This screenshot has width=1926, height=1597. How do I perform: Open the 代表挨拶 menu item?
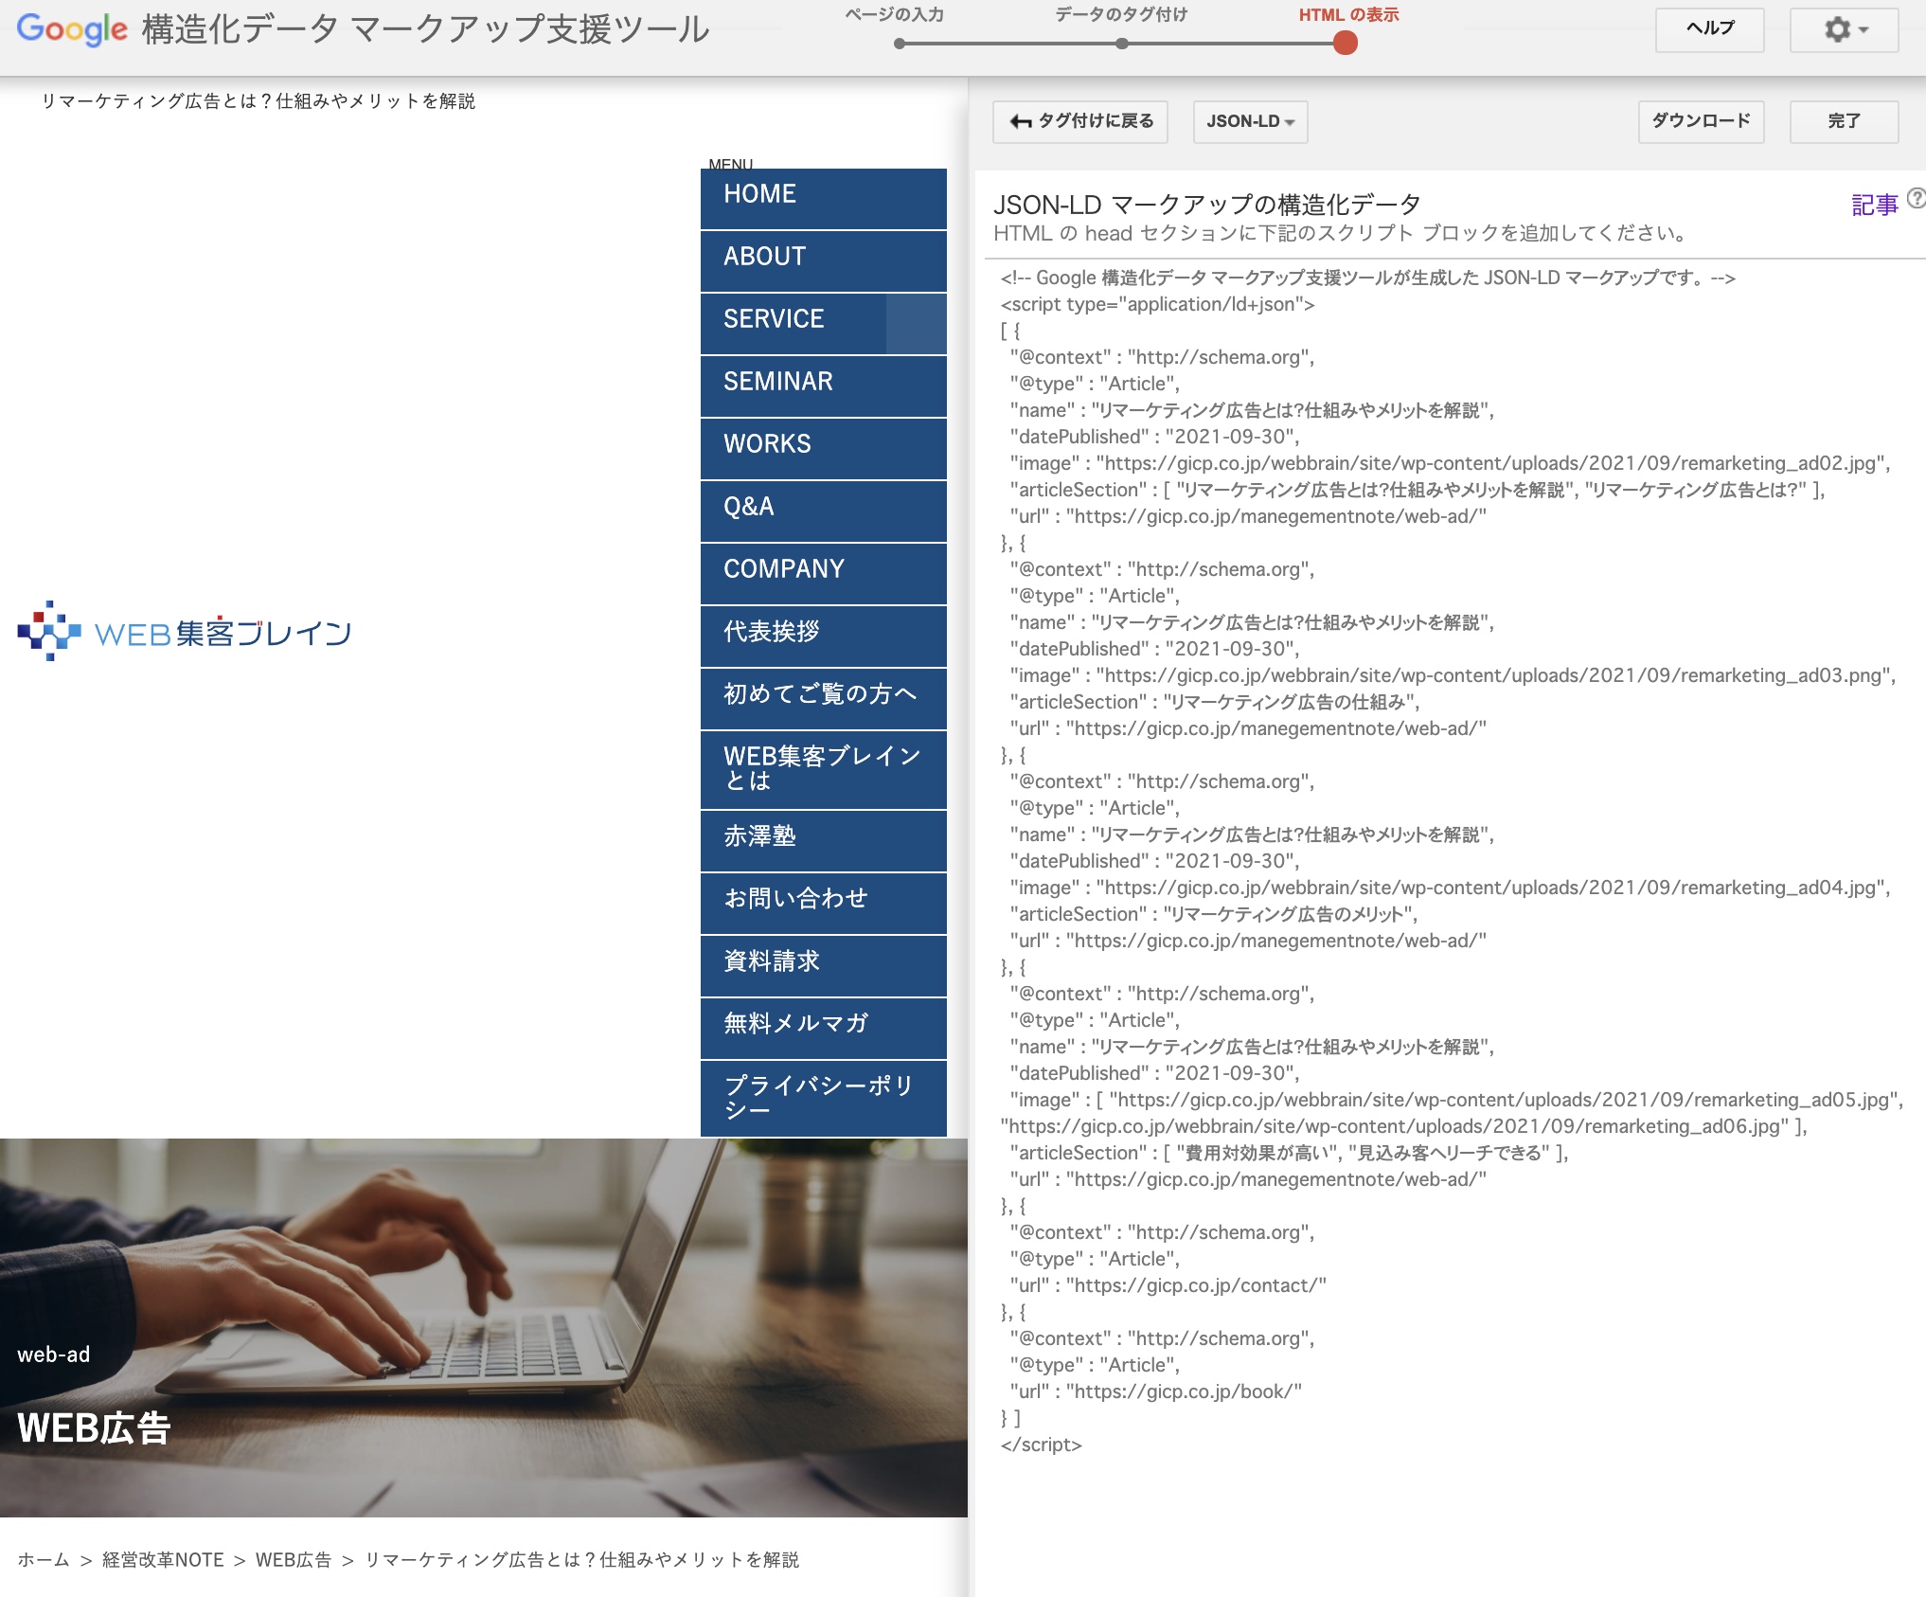pyautogui.click(x=824, y=636)
